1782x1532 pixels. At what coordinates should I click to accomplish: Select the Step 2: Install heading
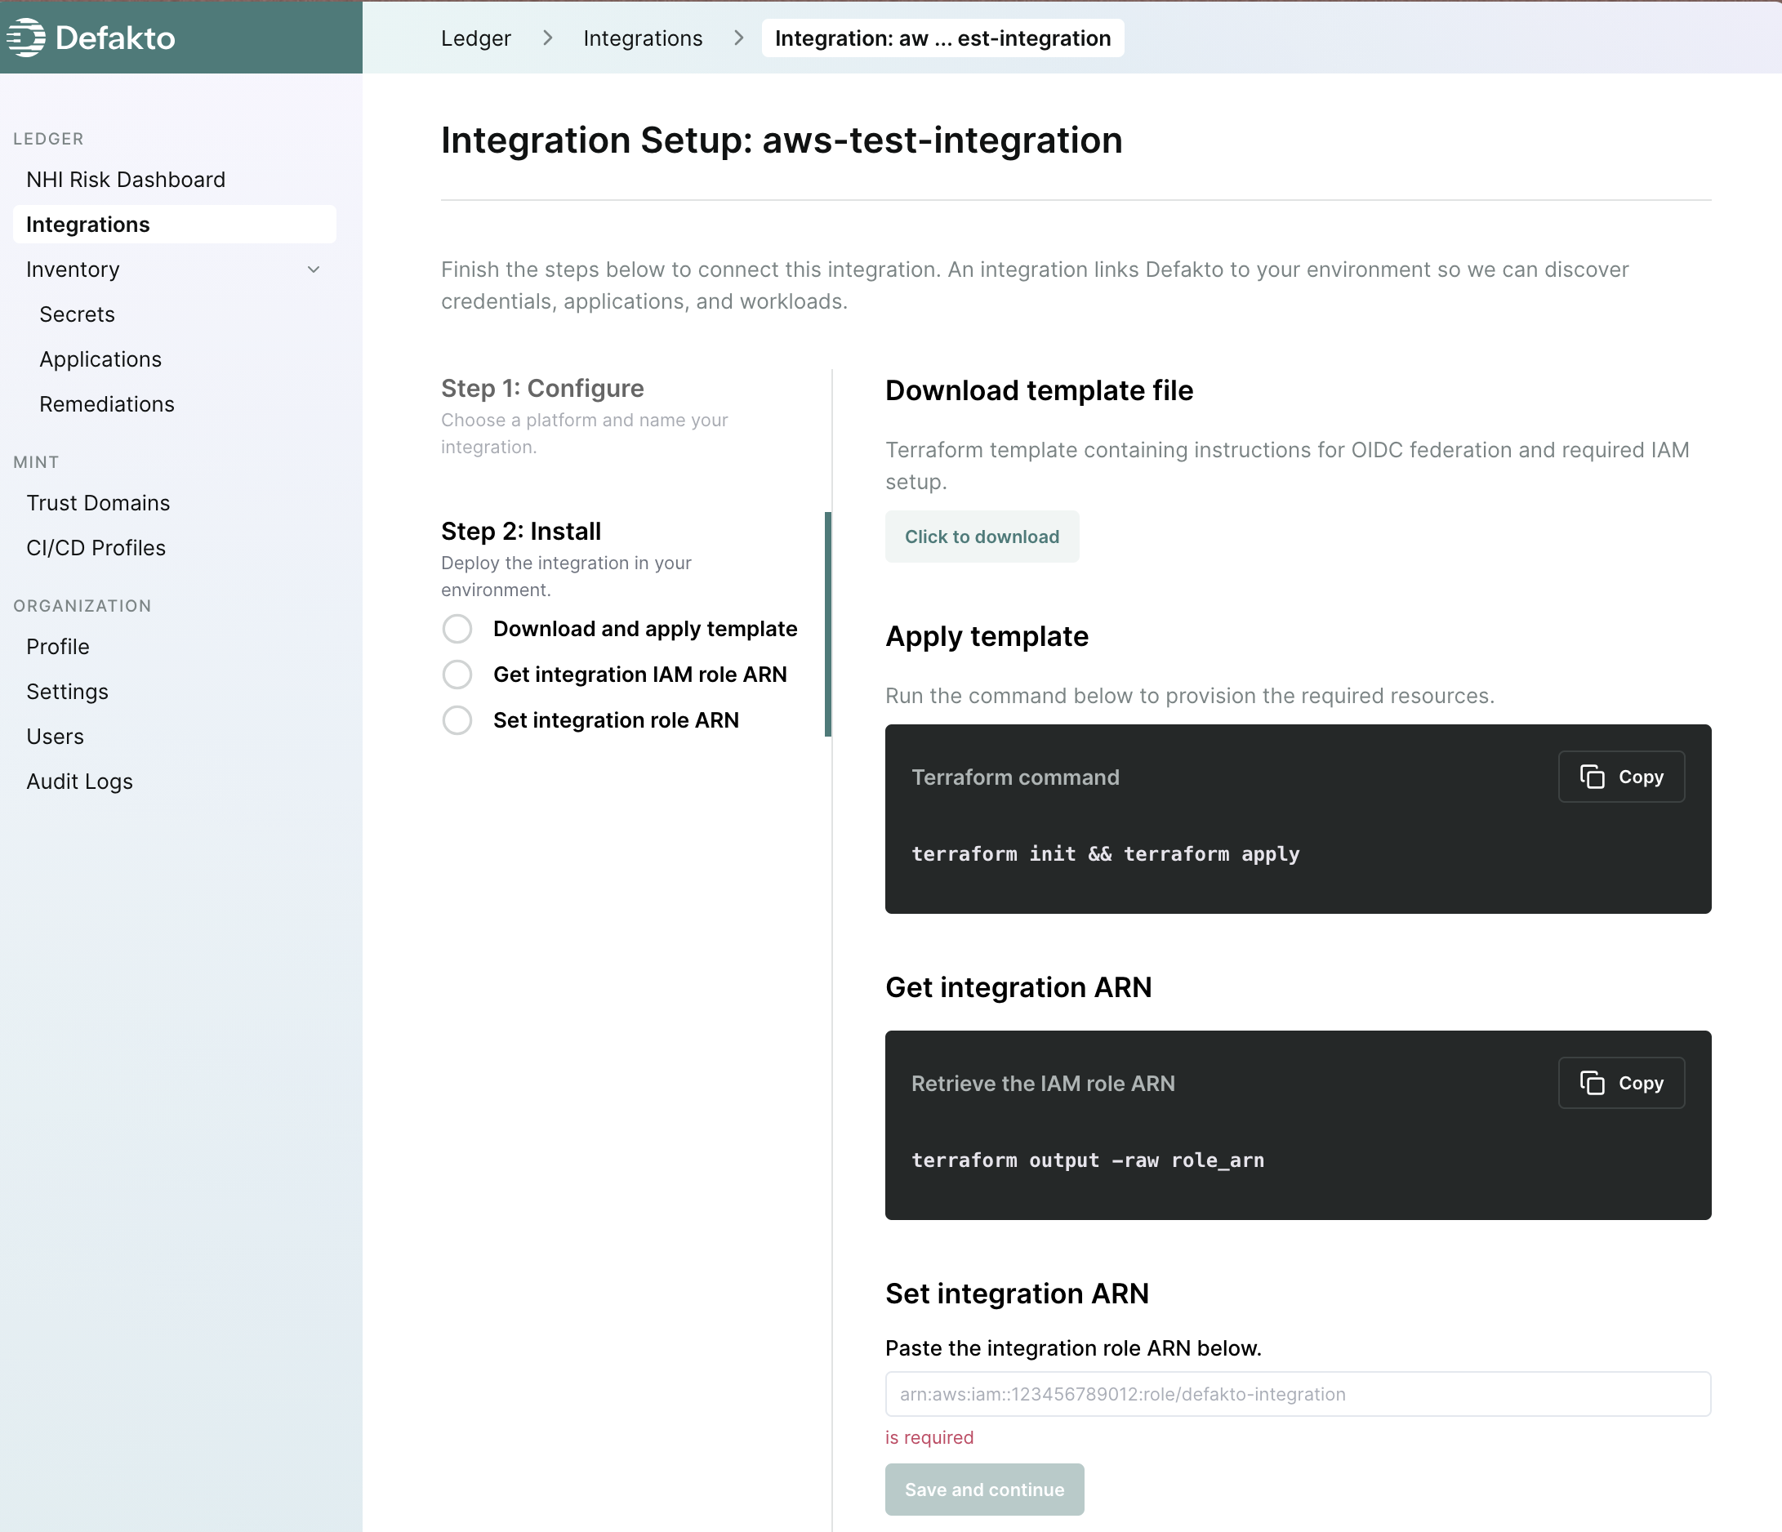(x=520, y=531)
